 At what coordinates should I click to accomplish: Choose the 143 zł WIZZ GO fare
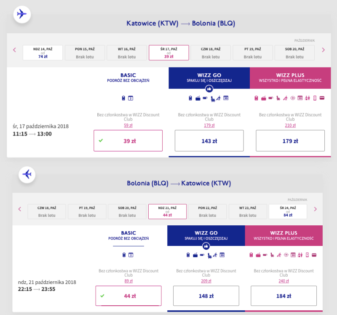209,141
